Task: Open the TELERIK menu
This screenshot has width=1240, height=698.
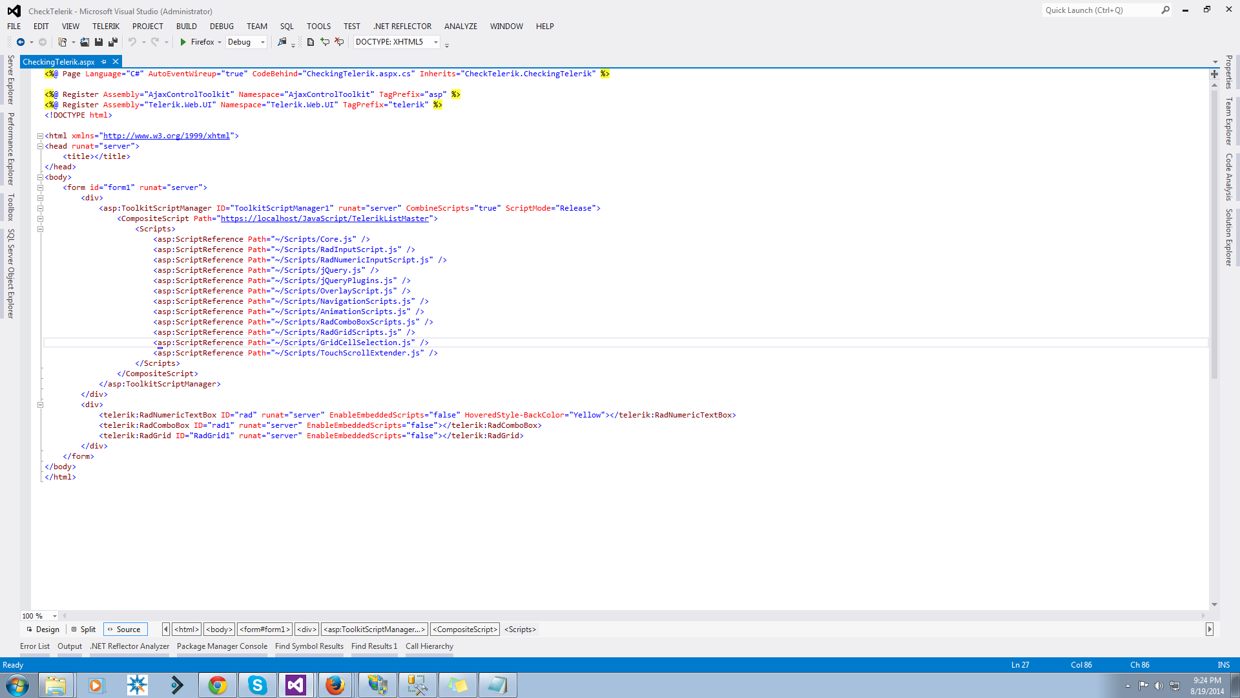Action: coord(105,26)
